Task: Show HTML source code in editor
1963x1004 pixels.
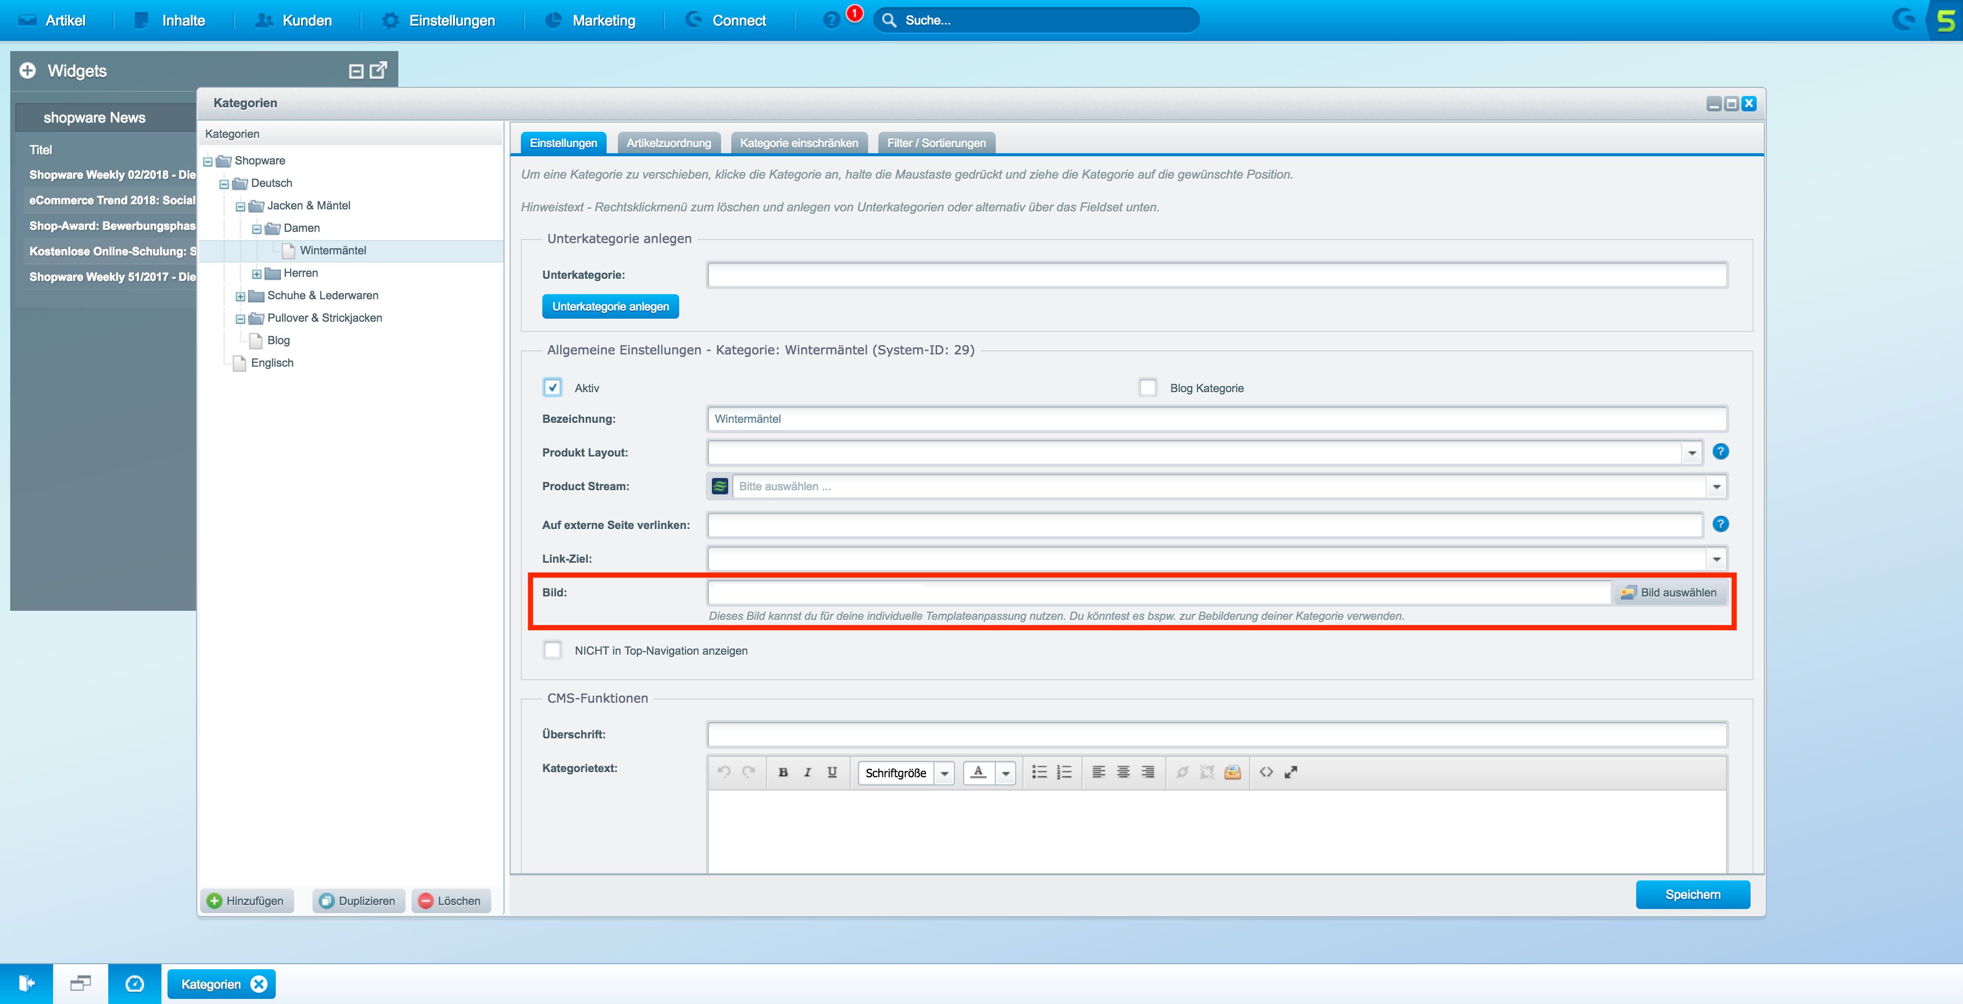Action: coord(1266,772)
